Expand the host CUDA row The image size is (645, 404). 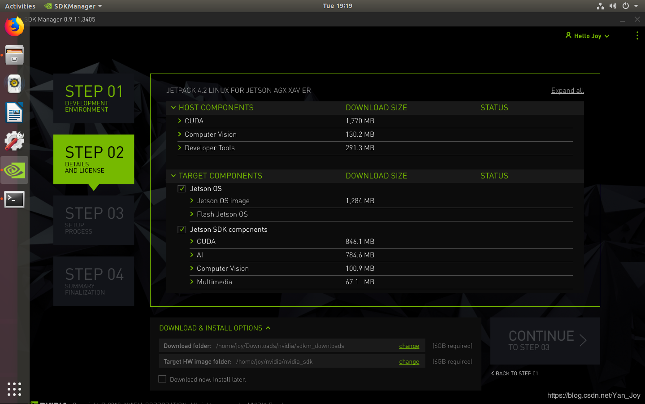pyautogui.click(x=180, y=121)
